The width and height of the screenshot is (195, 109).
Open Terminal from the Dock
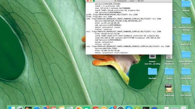(146, 108)
